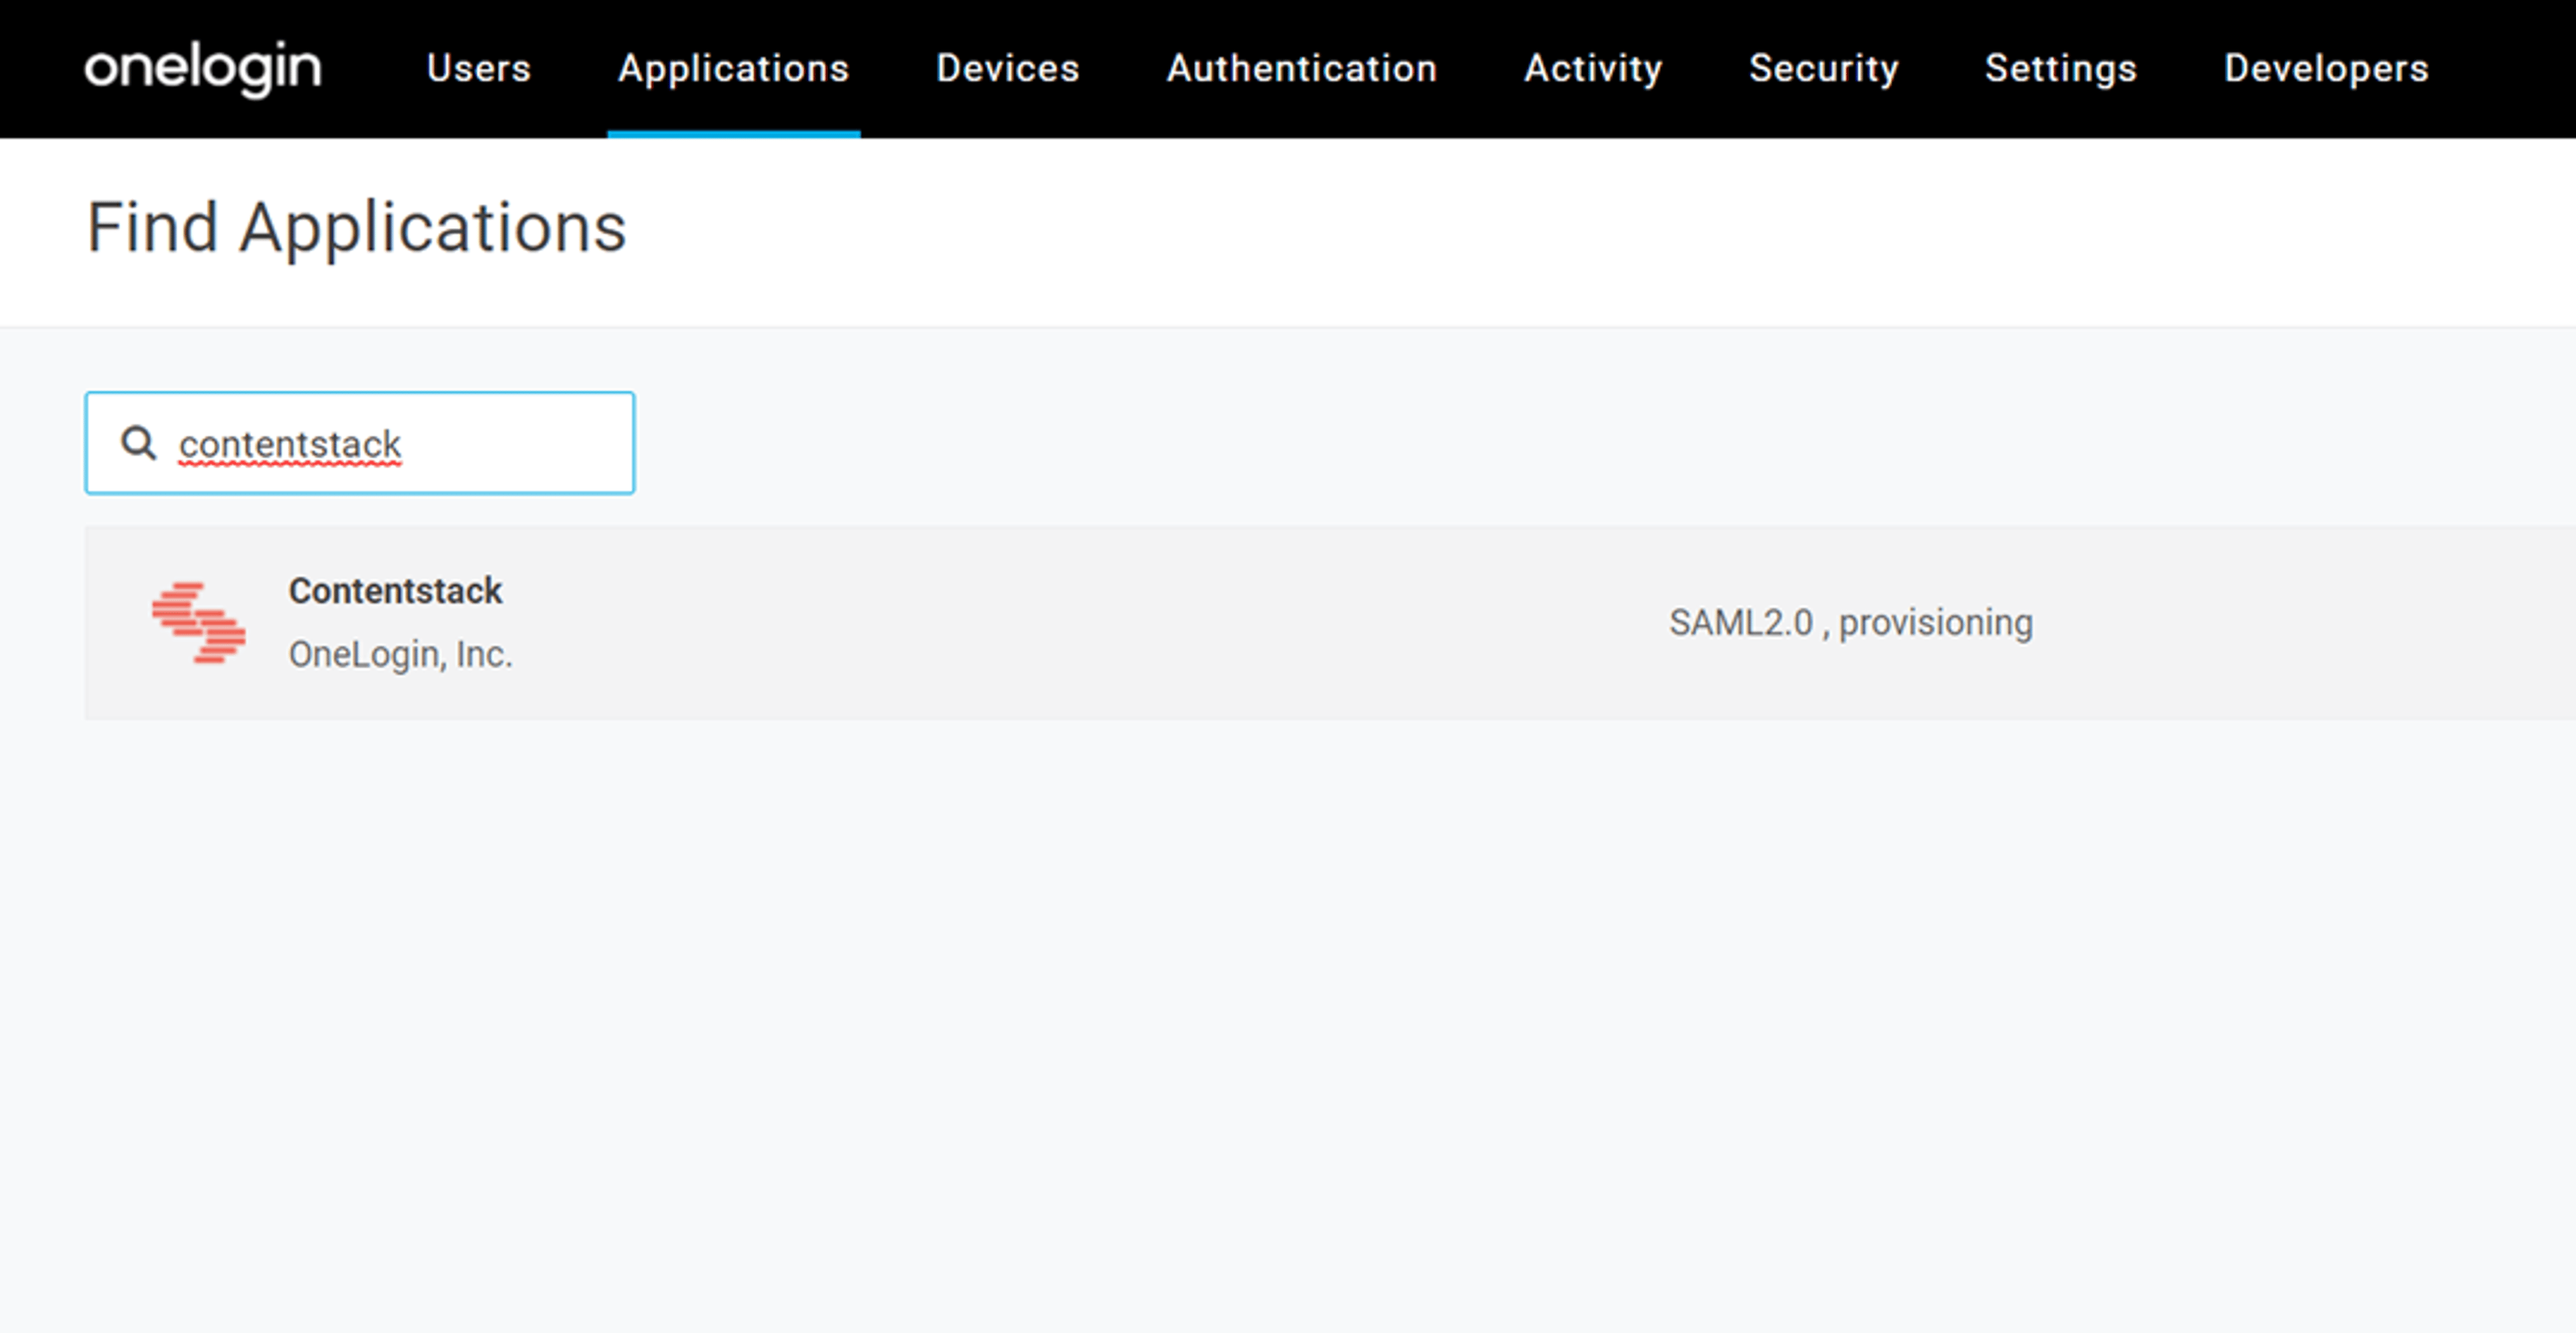Click the search magnifier icon
The height and width of the screenshot is (1333, 2576).
pos(138,443)
